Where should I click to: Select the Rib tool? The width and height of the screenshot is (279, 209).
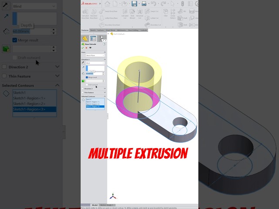click(182, 11)
